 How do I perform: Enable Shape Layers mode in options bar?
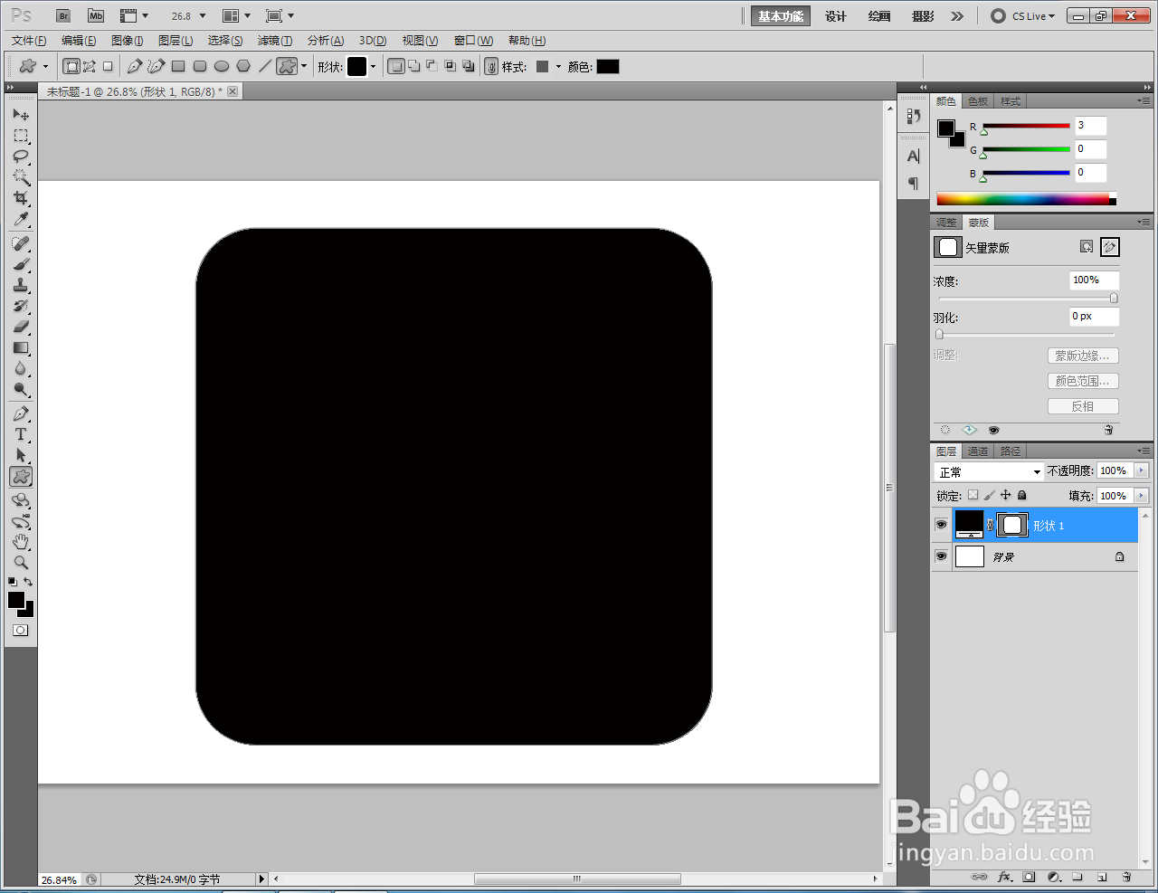click(x=71, y=66)
